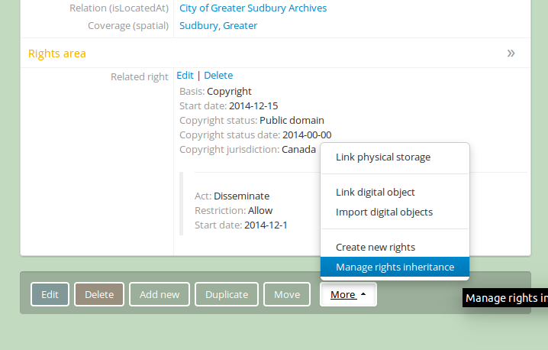Open City of Greater Sudbury Archives link
This screenshot has width=548, height=350.
point(253,8)
